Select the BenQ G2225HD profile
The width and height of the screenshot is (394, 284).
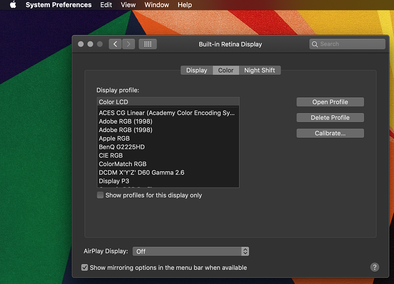[x=122, y=147]
